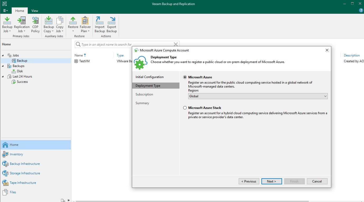Viewport: 364px width, 202px height.
Task: Collapse the Jobs tree node
Action: click(3, 55)
